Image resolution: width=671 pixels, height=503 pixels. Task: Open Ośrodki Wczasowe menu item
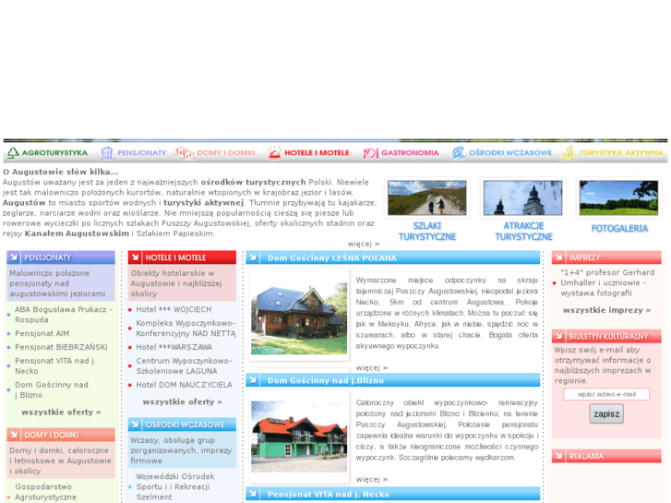[510, 153]
